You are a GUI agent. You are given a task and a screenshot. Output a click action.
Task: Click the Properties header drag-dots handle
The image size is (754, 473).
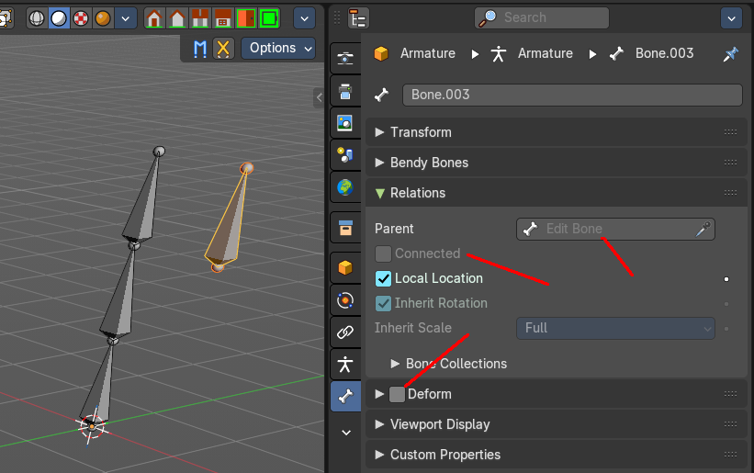[x=337, y=17]
